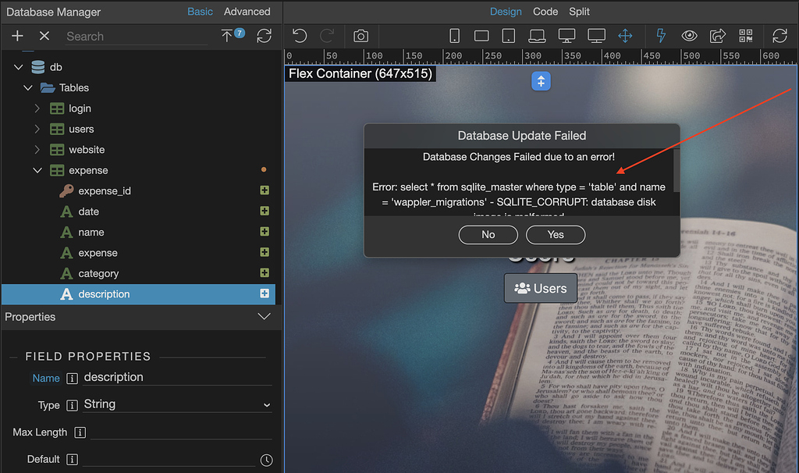This screenshot has height=473, width=799.
Task: Click the undo arrow in toolbar
Action: pos(300,36)
